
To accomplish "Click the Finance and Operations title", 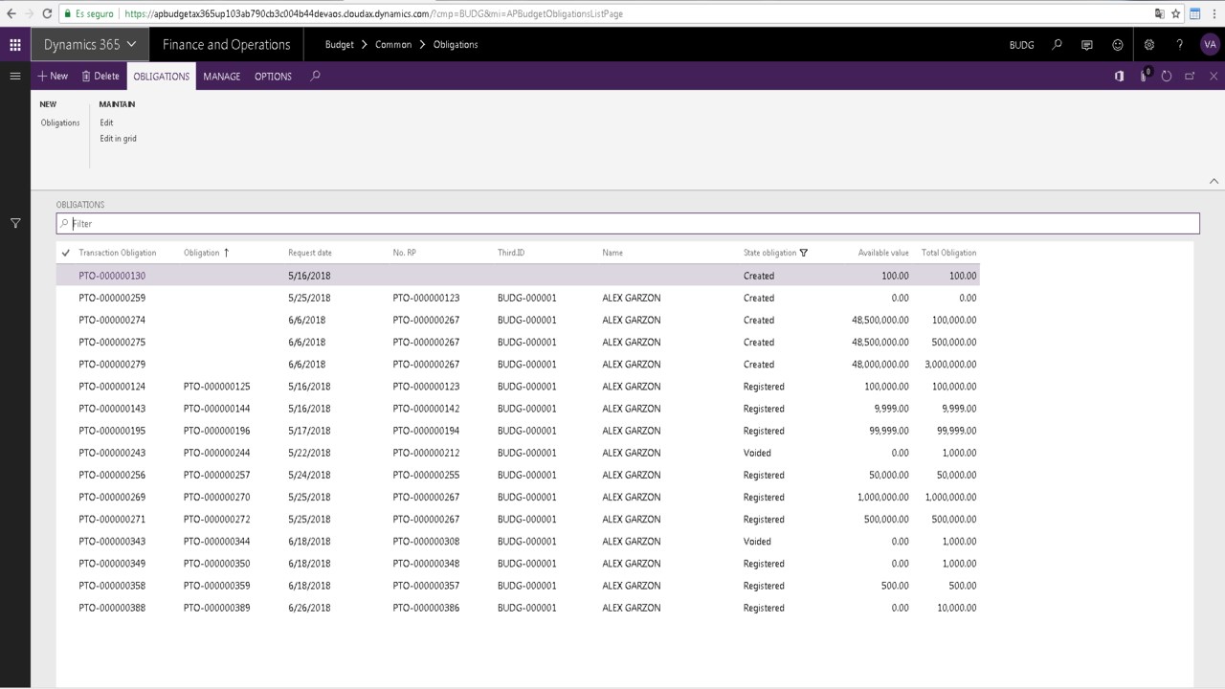I will pyautogui.click(x=226, y=45).
